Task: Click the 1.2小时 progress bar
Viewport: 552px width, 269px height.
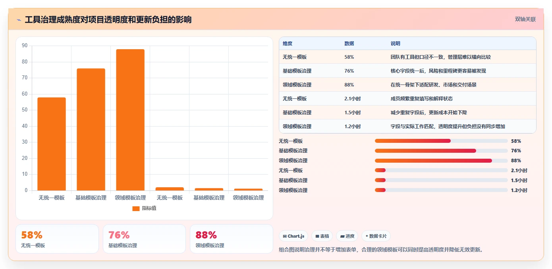Action: pos(441,190)
